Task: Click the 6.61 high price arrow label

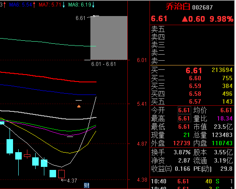Action: click(x=86, y=18)
